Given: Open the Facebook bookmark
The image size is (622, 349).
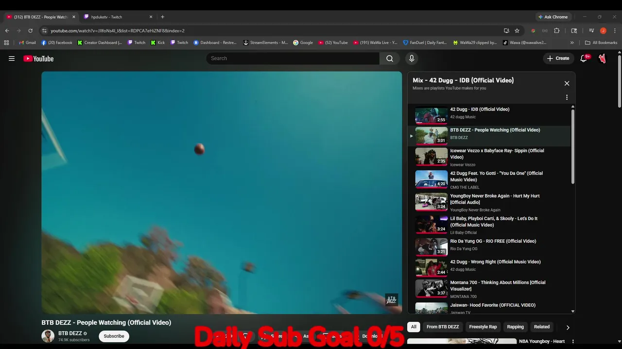Looking at the screenshot, I should point(57,43).
